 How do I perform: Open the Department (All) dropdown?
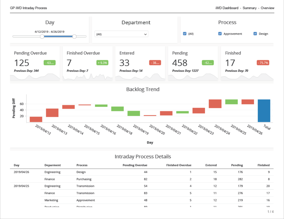coord(121,34)
